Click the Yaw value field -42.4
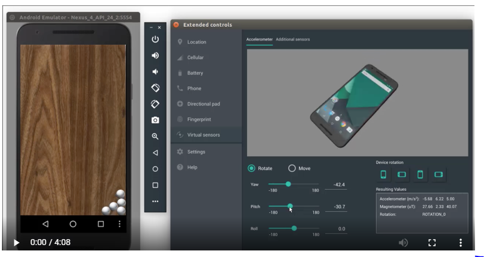This screenshot has height=257, width=484. [x=336, y=185]
